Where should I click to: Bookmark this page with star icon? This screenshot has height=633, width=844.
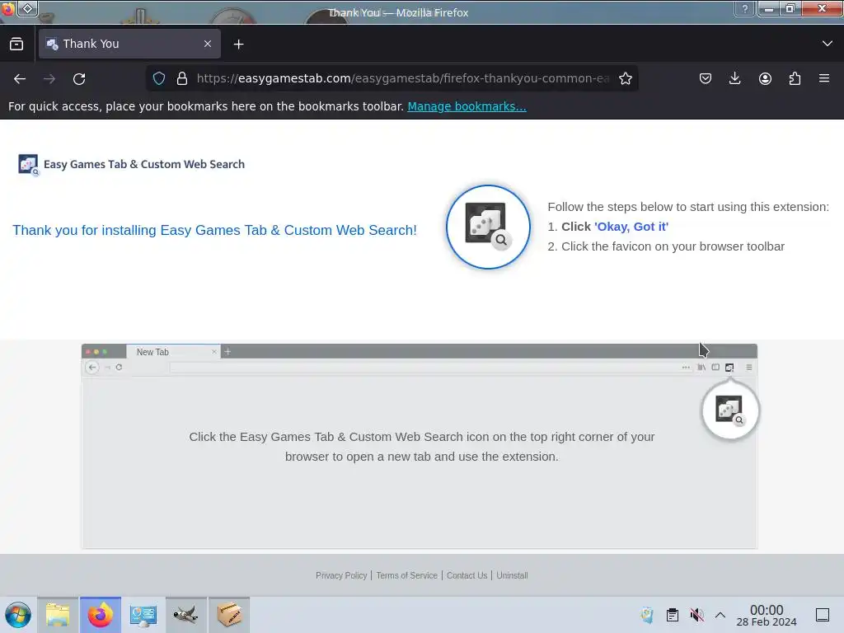(x=626, y=78)
